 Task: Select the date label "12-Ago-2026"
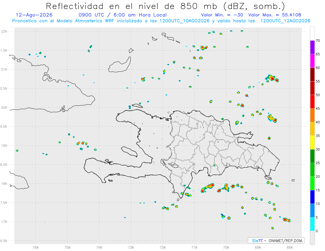[34, 15]
